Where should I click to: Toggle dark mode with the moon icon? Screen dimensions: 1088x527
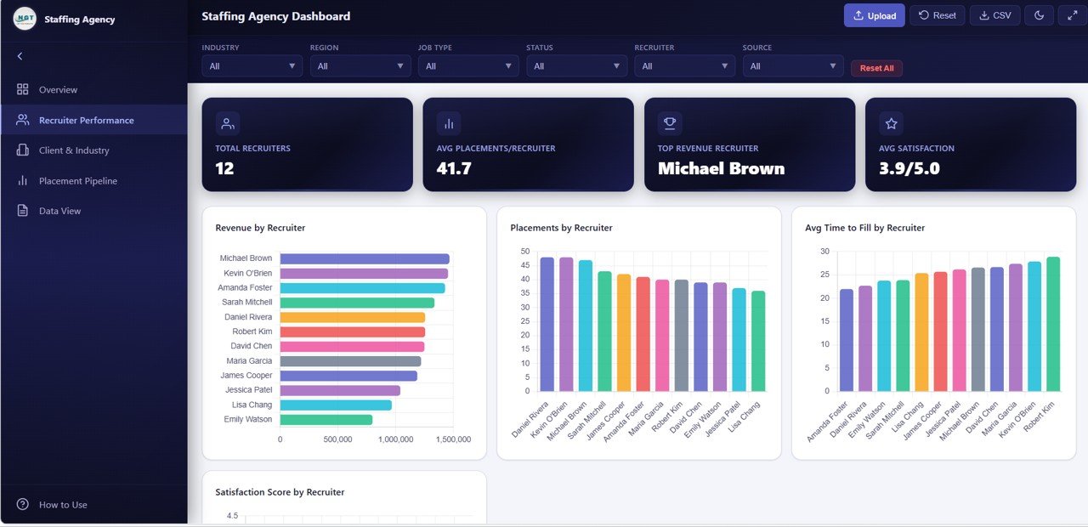coord(1039,14)
